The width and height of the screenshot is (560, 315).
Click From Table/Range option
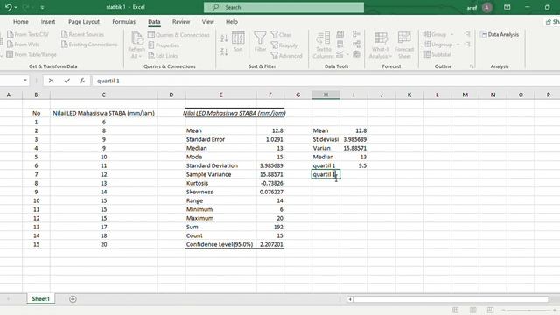[x=31, y=54]
